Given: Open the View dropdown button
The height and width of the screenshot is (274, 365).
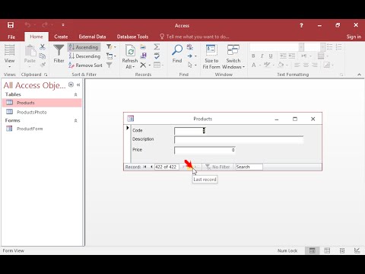Looking at the screenshot, I should (x=9, y=56).
